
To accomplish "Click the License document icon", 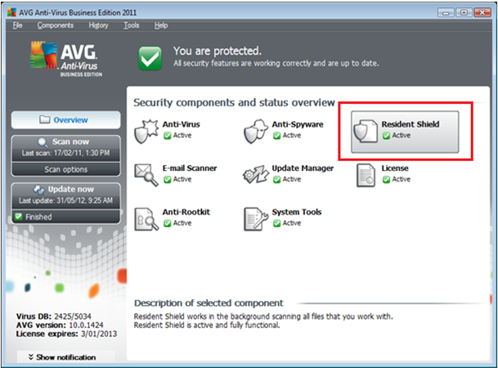I will point(366,175).
